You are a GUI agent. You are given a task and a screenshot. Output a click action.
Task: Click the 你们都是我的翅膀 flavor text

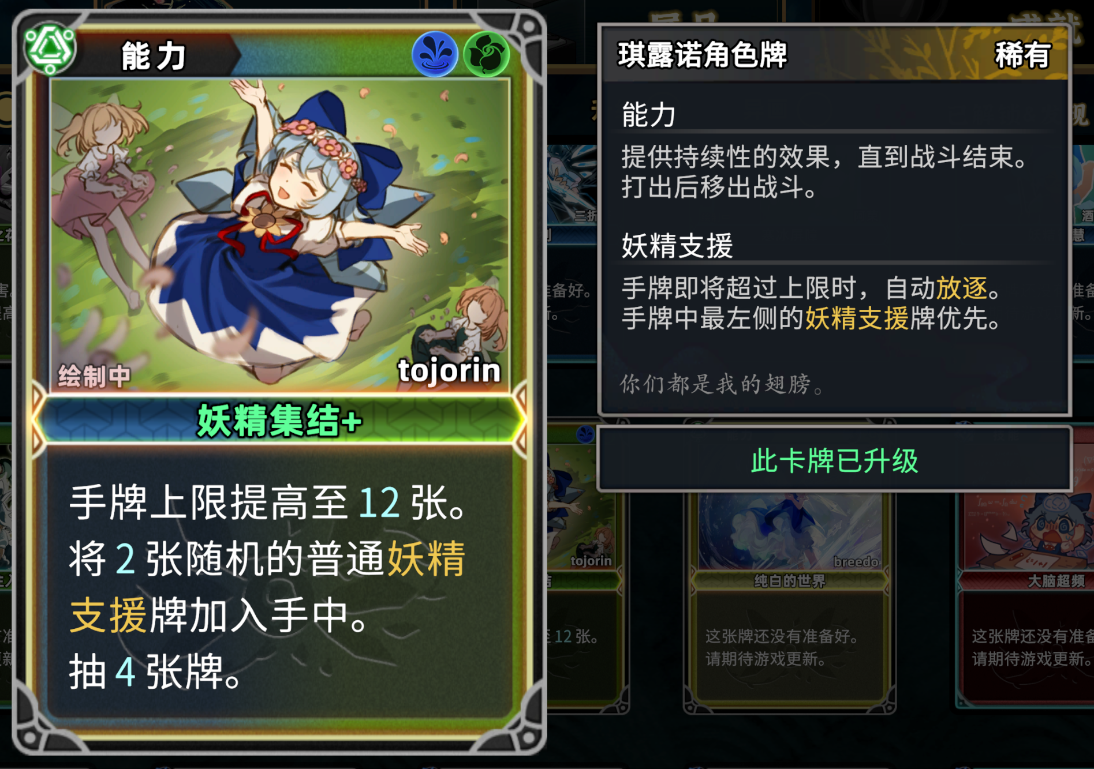[x=722, y=384]
